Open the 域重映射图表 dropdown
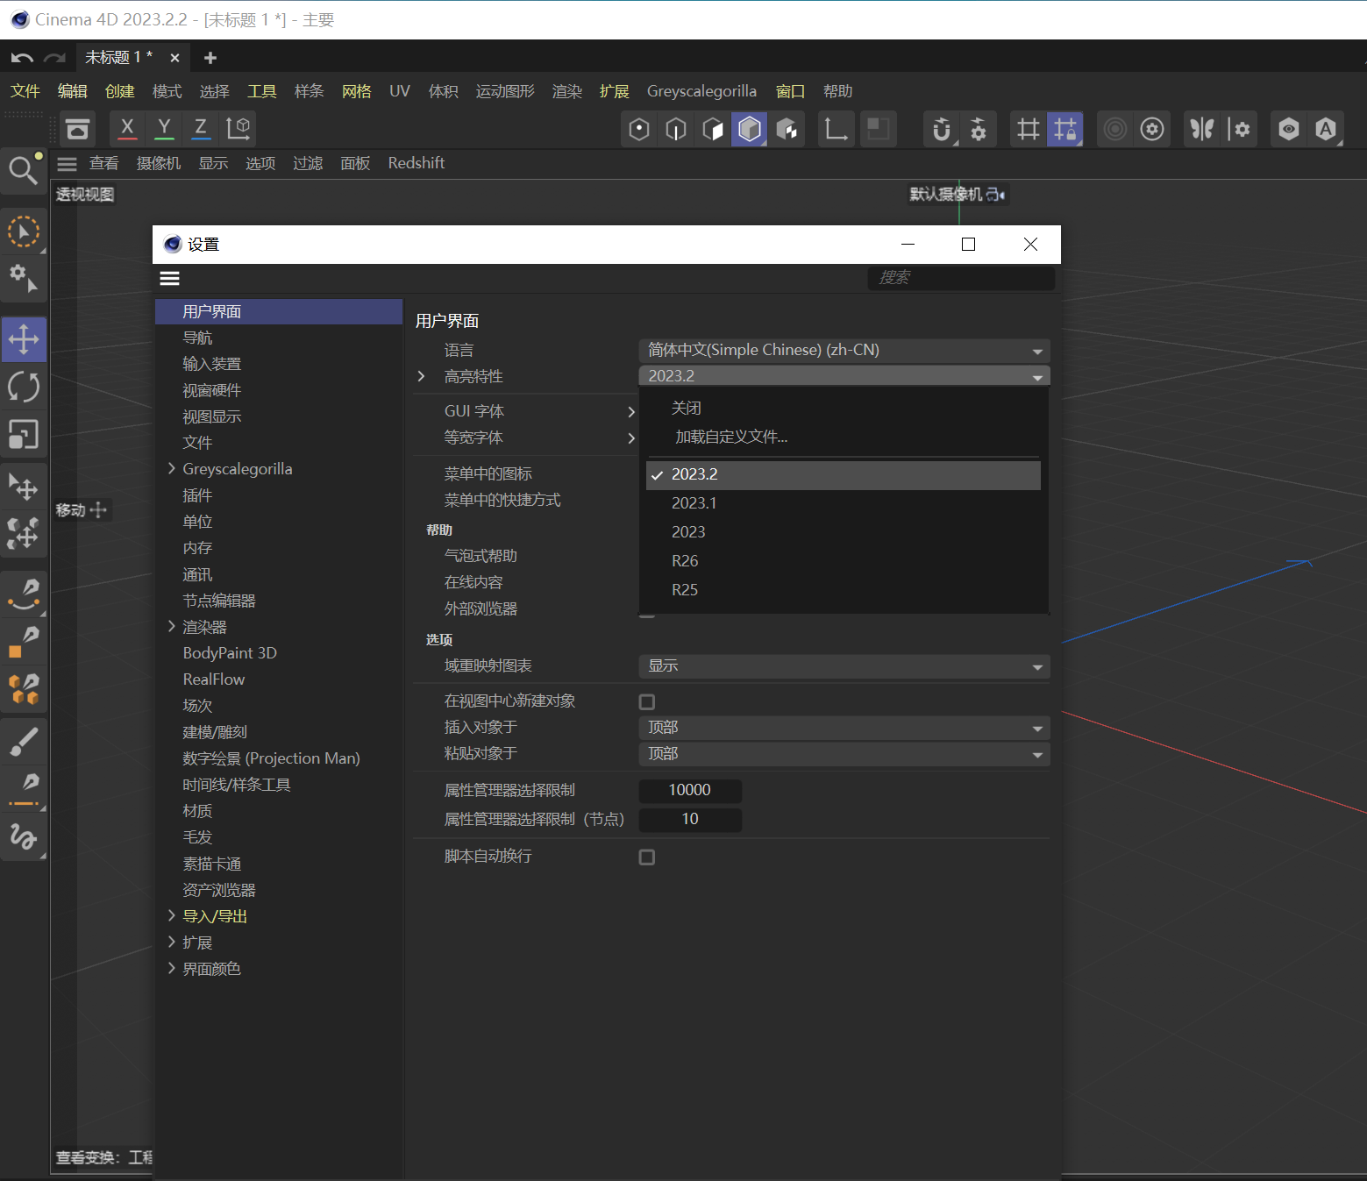Image resolution: width=1367 pixels, height=1181 pixels. [x=844, y=666]
